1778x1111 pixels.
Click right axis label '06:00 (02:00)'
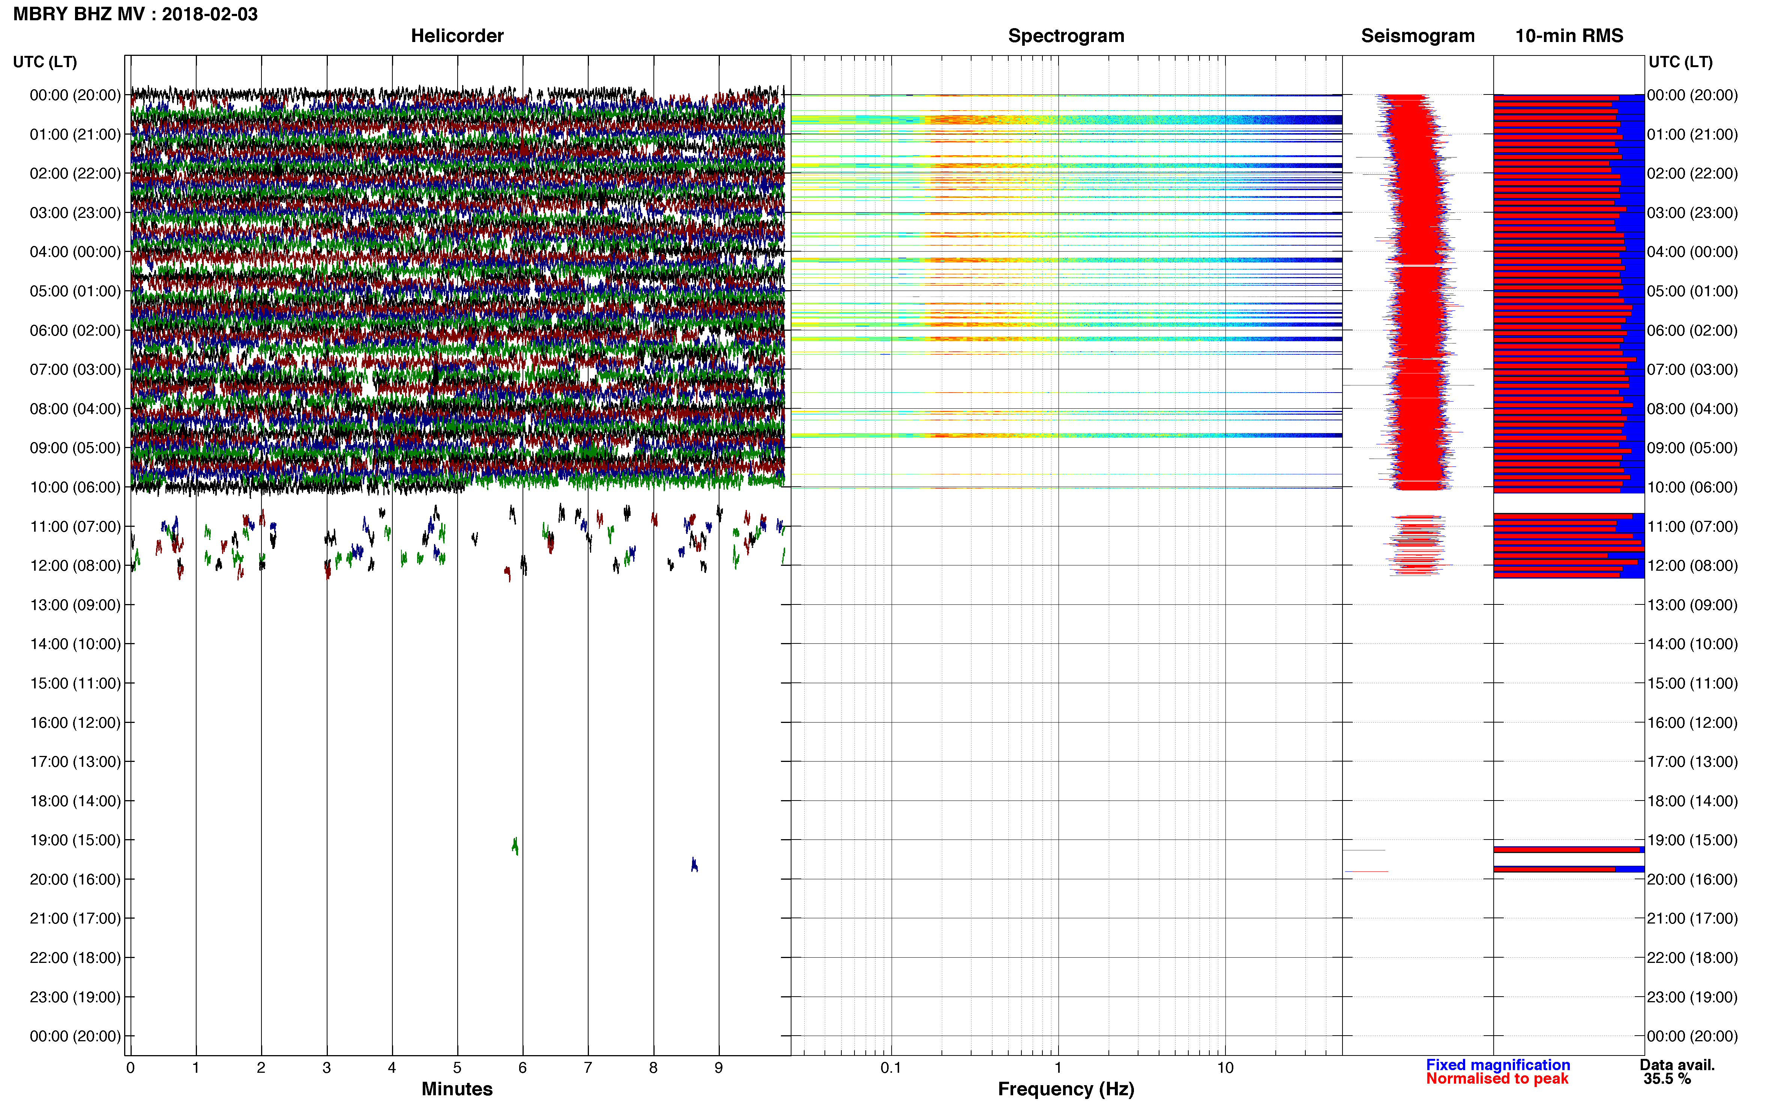[1693, 331]
